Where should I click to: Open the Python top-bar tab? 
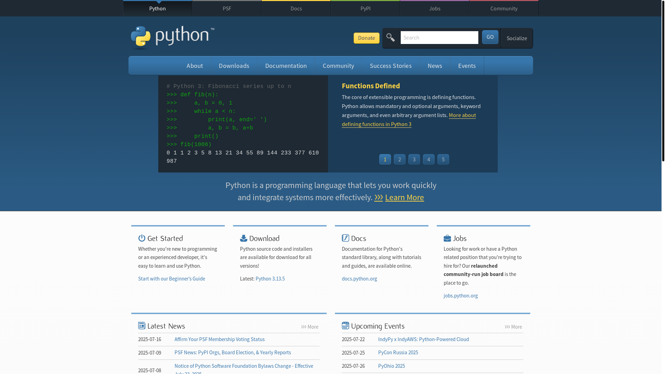[158, 8]
